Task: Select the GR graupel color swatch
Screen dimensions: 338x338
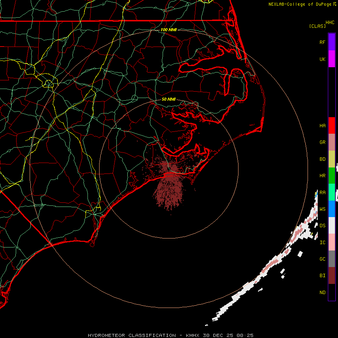Action: [332, 142]
